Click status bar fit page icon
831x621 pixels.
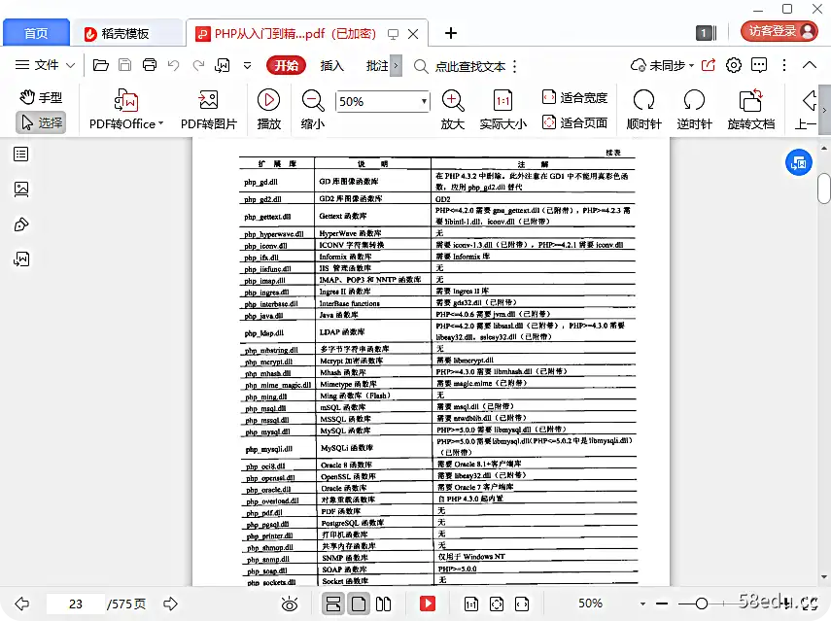click(497, 604)
